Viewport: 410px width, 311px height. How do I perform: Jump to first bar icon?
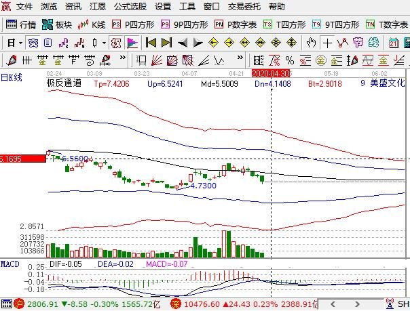[x=151, y=43]
